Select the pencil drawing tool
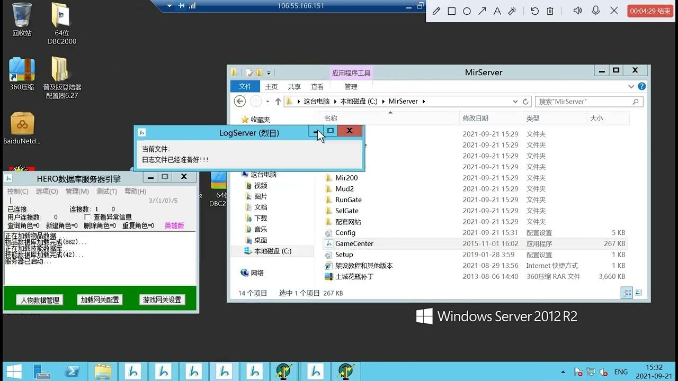Image resolution: width=678 pixels, height=381 pixels. [436, 11]
